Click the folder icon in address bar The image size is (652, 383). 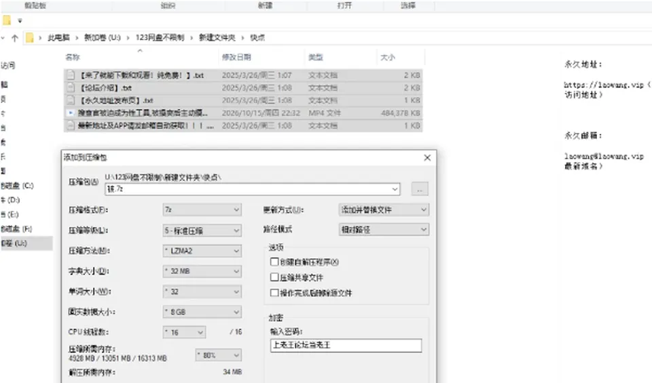[x=29, y=38]
